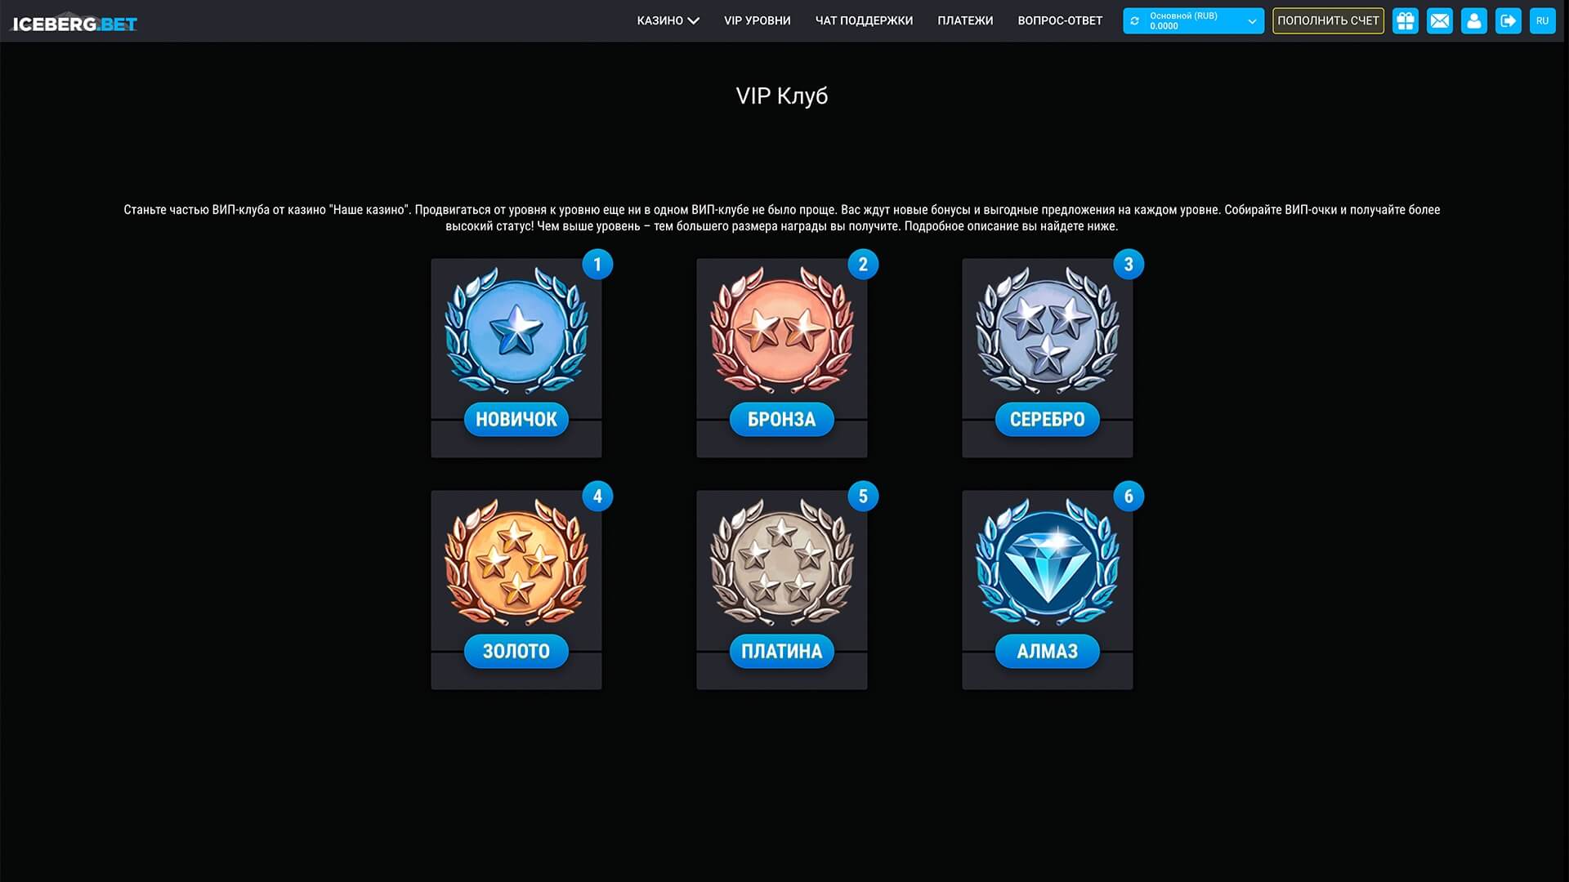The image size is (1569, 882).
Task: Open the Вопрос-ответ page link
Action: [x=1060, y=21]
